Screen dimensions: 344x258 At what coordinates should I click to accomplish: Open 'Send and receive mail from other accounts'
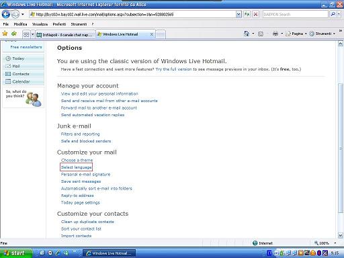(109, 101)
